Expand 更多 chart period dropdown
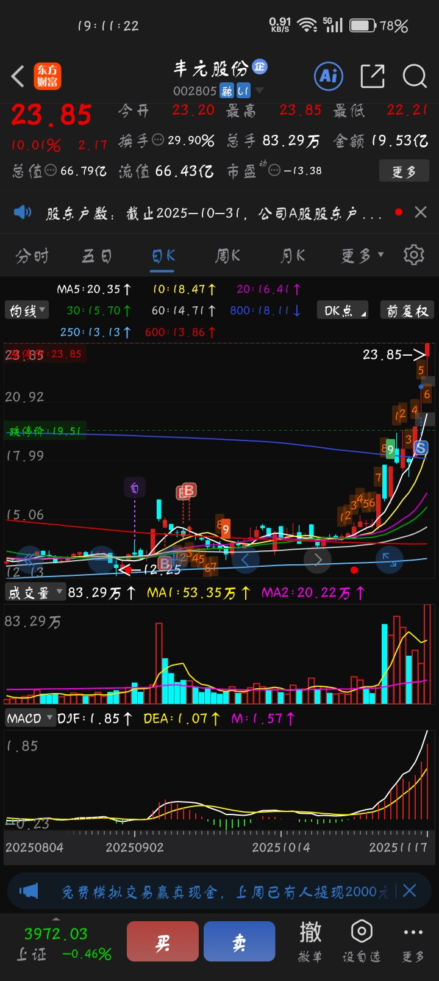This screenshot has width=439, height=981. 362,255
